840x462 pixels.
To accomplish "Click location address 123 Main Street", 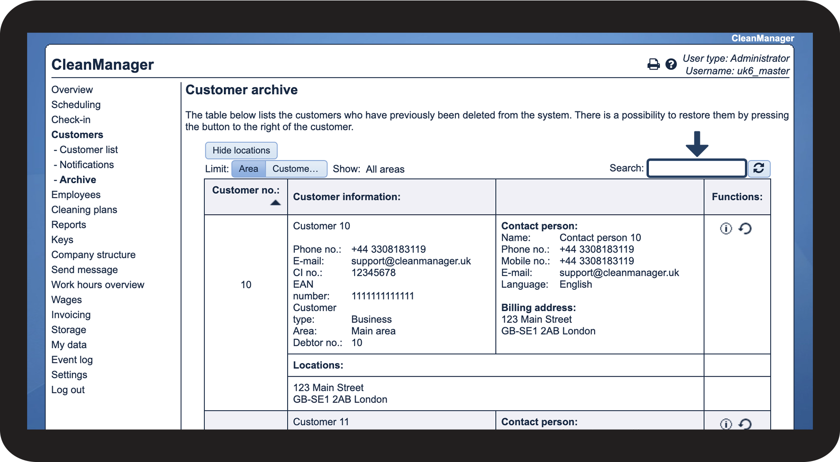I will tap(328, 388).
